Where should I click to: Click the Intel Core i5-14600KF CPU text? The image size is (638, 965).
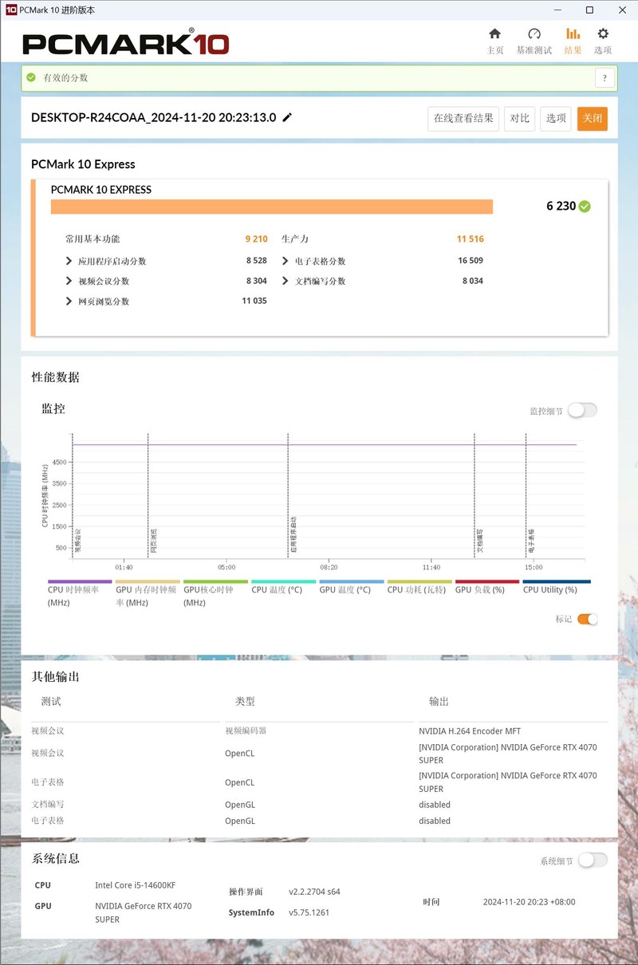pos(135,885)
